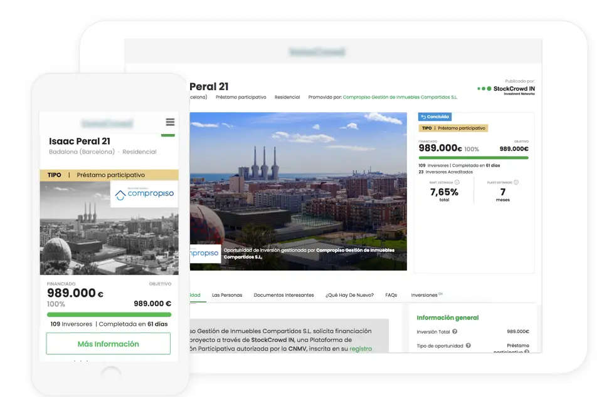Click the StockCrowd IN publisher logo
Viewport: 599px width, 397px height.
click(x=506, y=90)
